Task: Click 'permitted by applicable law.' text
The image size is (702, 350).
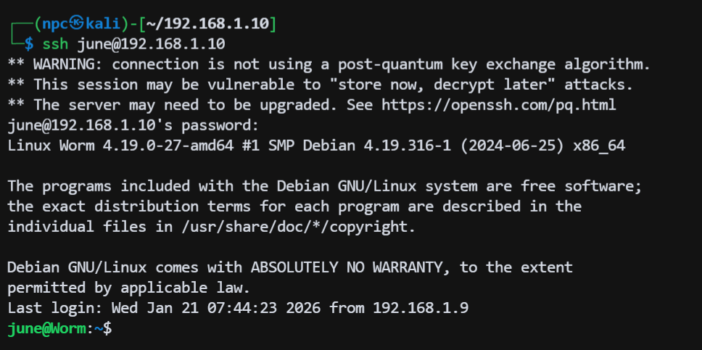Action: [128, 288]
